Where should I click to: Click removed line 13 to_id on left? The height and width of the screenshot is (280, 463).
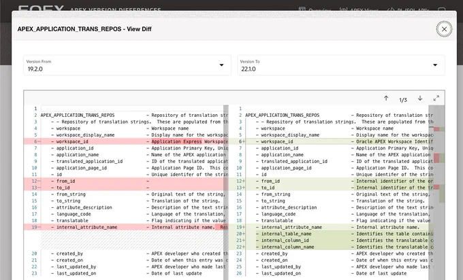pos(126,188)
